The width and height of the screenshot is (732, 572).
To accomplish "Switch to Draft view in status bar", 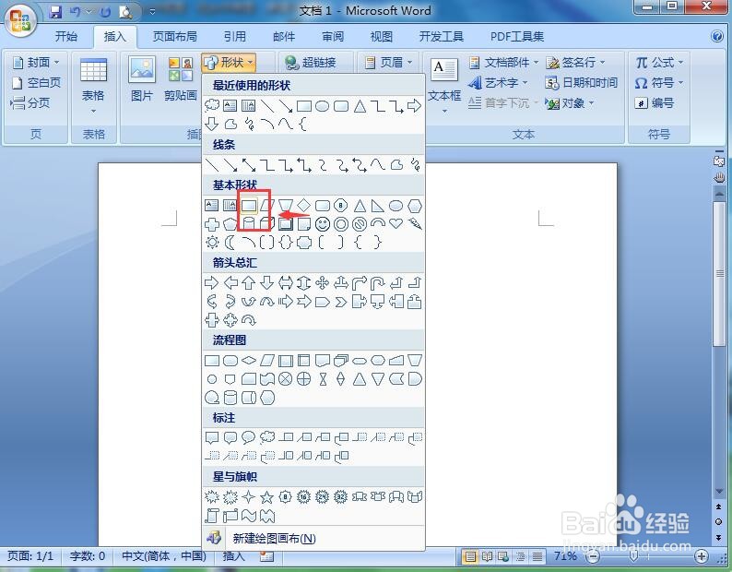I will (537, 556).
